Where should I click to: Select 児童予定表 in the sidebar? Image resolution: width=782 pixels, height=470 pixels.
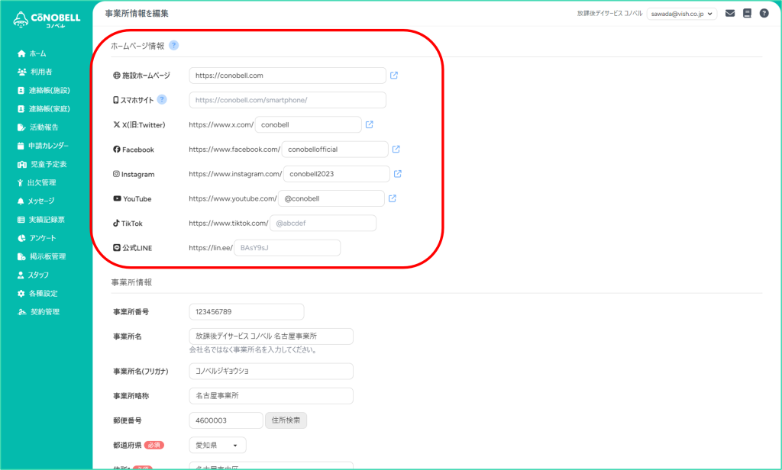(42, 164)
